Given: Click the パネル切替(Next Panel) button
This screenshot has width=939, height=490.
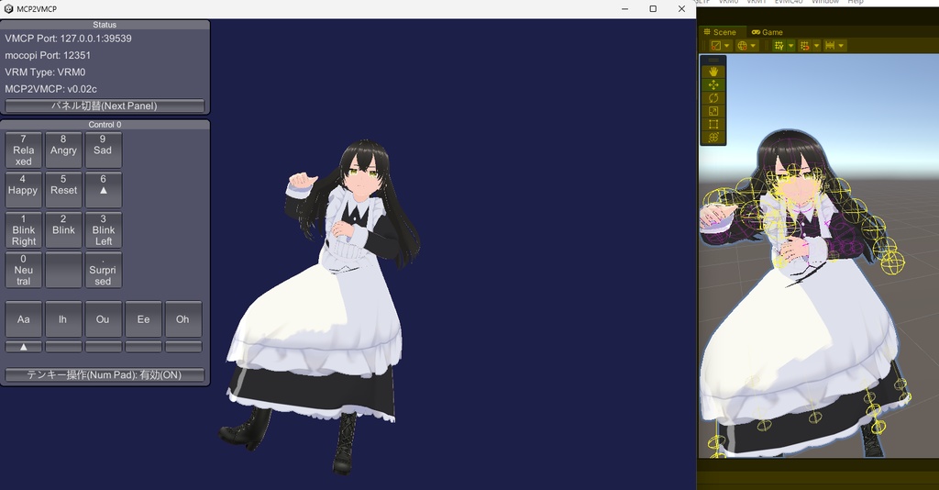Looking at the screenshot, I should point(105,106).
